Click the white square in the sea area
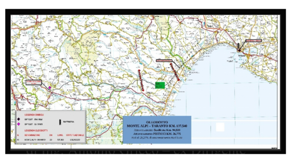 click(220, 127)
